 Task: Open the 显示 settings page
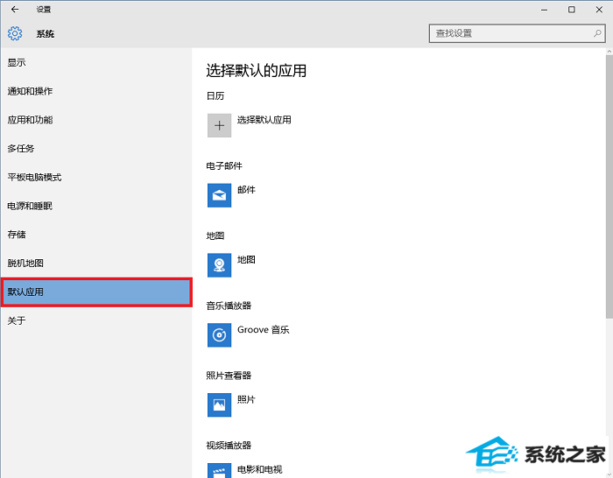tap(96, 62)
